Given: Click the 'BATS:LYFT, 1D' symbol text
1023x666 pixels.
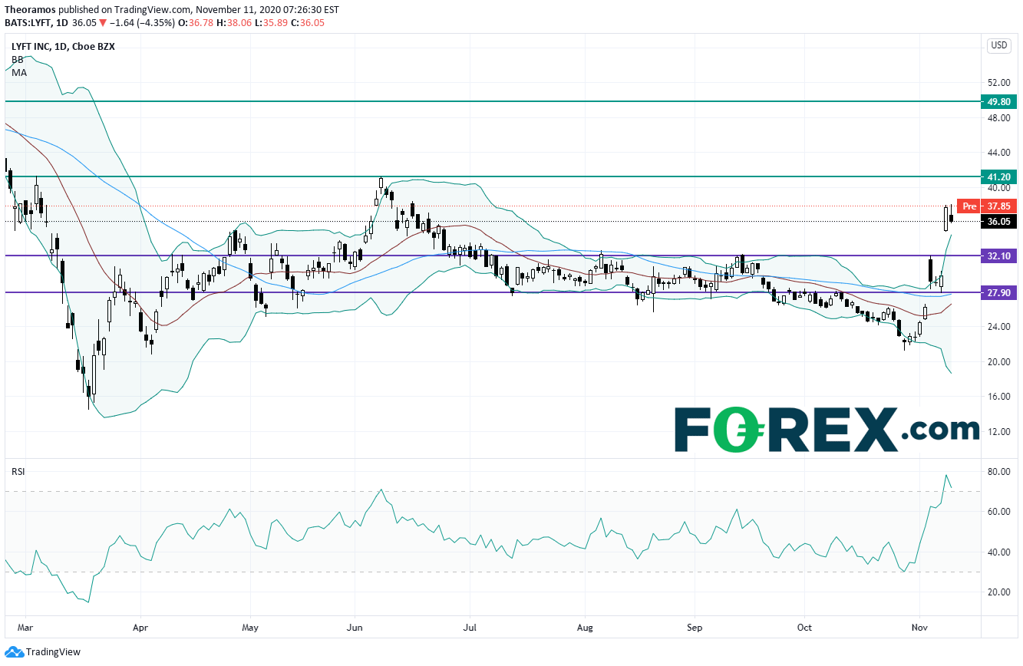Looking at the screenshot, I should tap(35, 22).
